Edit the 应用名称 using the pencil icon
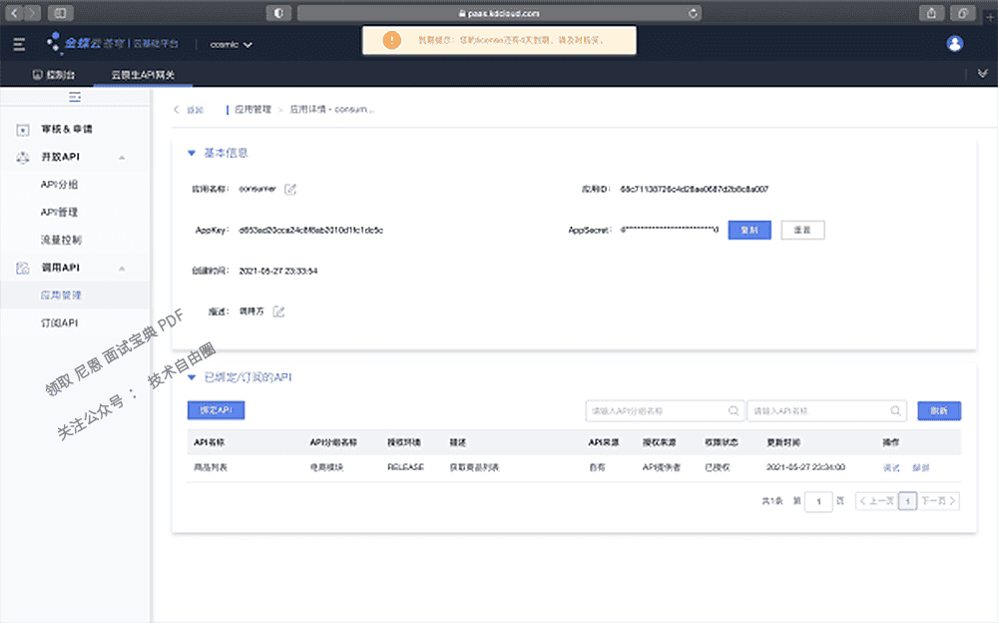 click(x=289, y=188)
